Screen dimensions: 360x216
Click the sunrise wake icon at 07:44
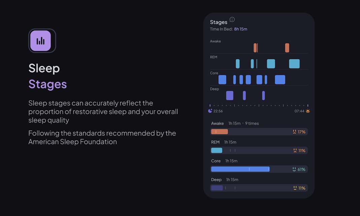[308, 111]
